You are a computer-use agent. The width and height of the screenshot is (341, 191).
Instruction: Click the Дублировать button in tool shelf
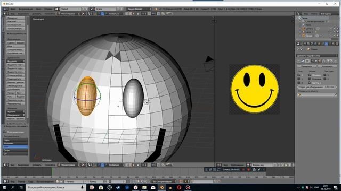pyautogui.click(x=15, y=89)
